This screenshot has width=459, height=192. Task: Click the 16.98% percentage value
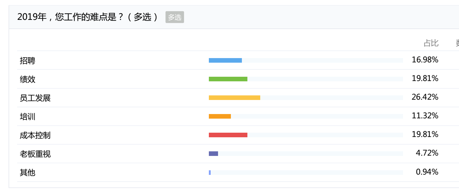coord(425,60)
